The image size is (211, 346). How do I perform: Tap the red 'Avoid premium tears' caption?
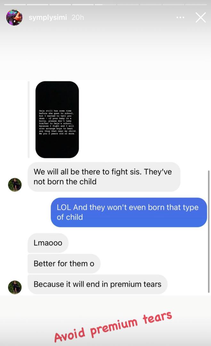(x=113, y=327)
